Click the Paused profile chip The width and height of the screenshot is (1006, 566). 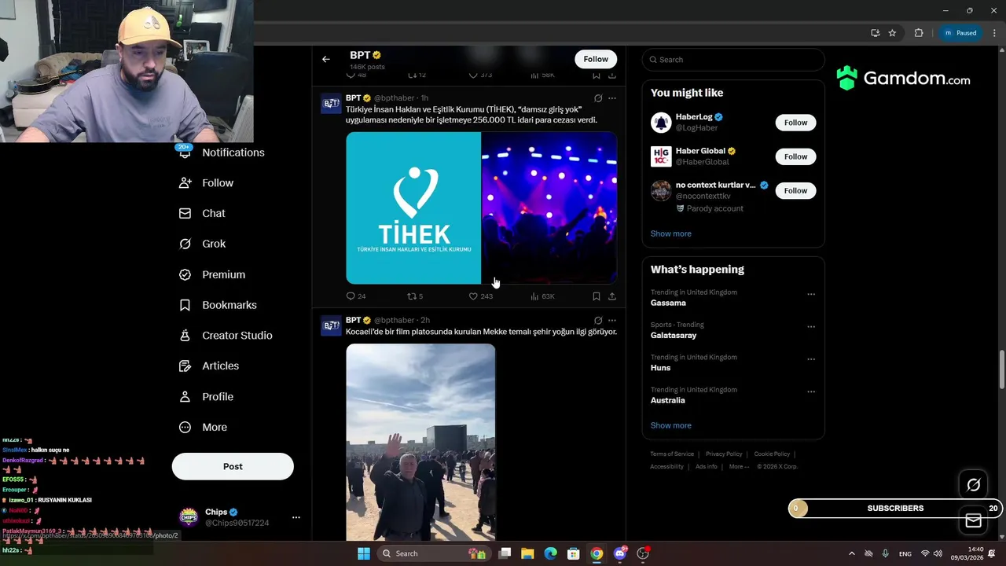coord(960,33)
